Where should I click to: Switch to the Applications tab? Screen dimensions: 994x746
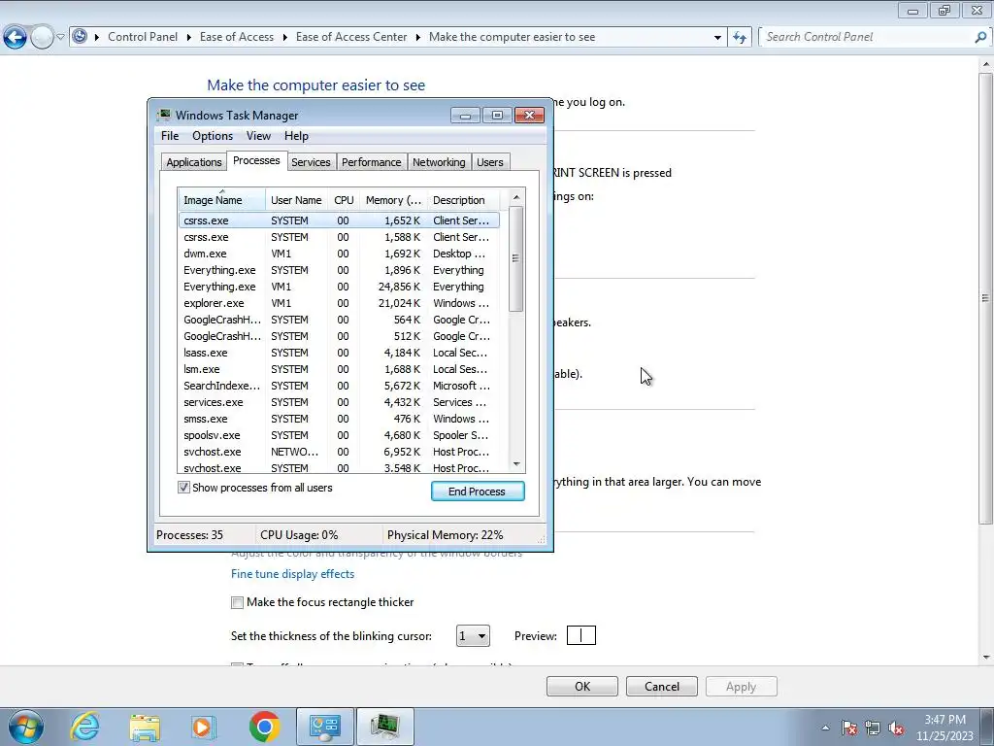click(x=194, y=162)
